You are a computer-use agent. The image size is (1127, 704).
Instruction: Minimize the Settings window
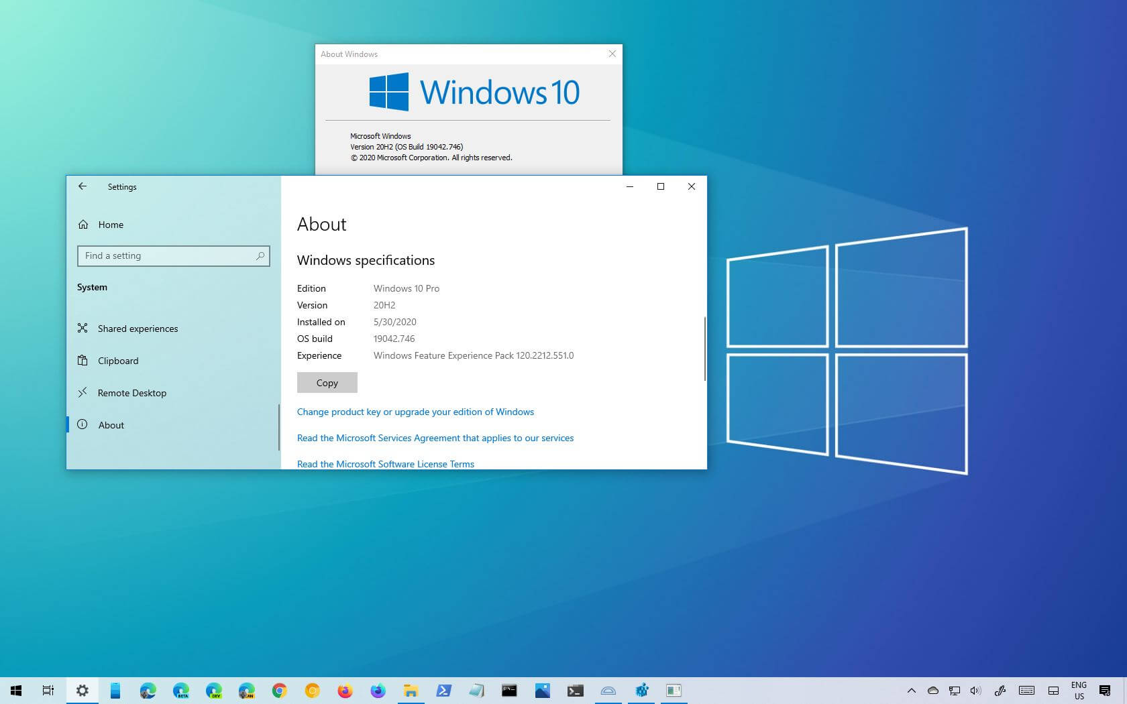tap(629, 186)
